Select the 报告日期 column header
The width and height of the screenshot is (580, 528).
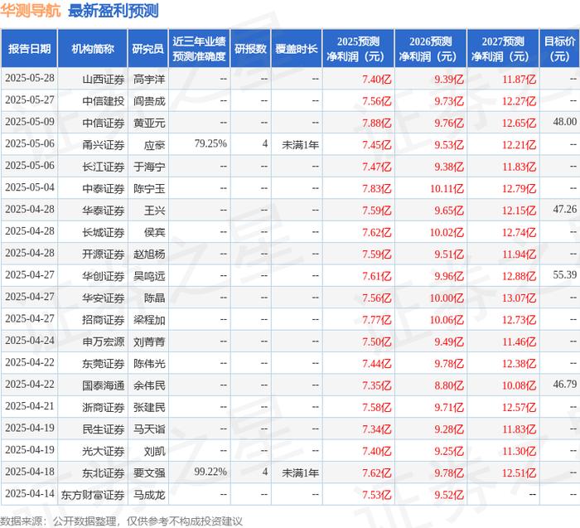click(29, 48)
